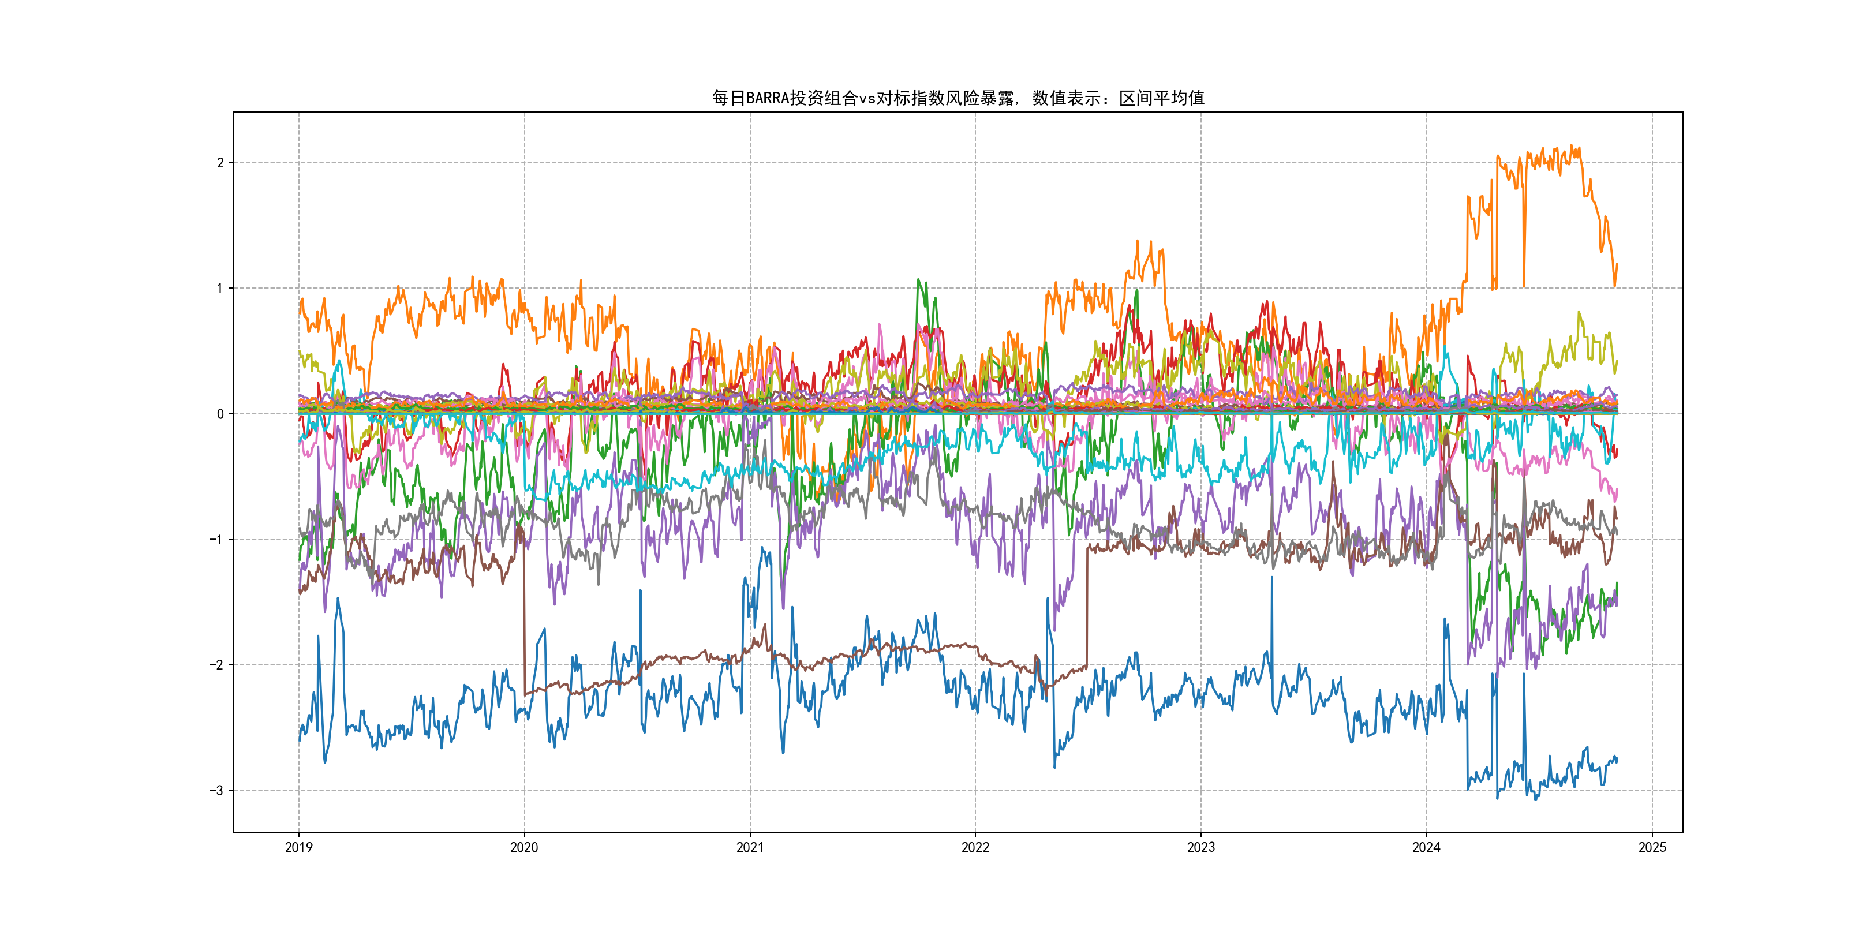Click the y-axis tick label −3

pos(216,791)
